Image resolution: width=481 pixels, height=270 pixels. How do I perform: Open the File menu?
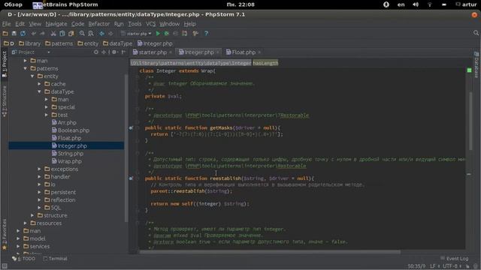coord(6,24)
